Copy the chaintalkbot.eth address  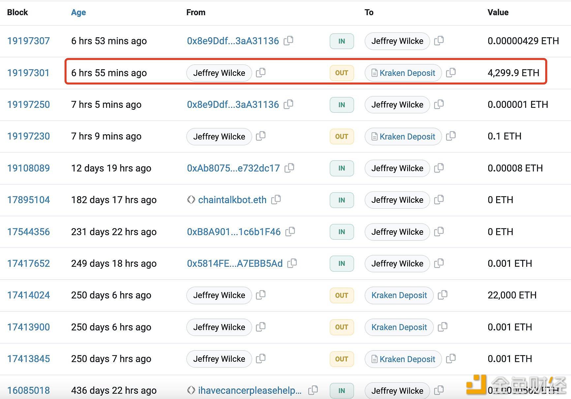[x=276, y=199]
